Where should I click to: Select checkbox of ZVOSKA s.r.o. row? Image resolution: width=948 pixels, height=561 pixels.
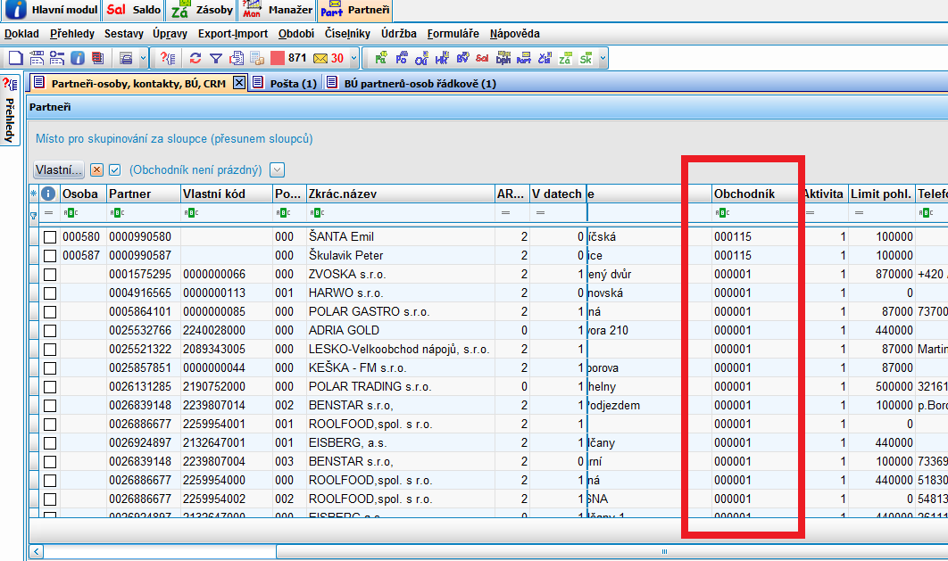(50, 275)
